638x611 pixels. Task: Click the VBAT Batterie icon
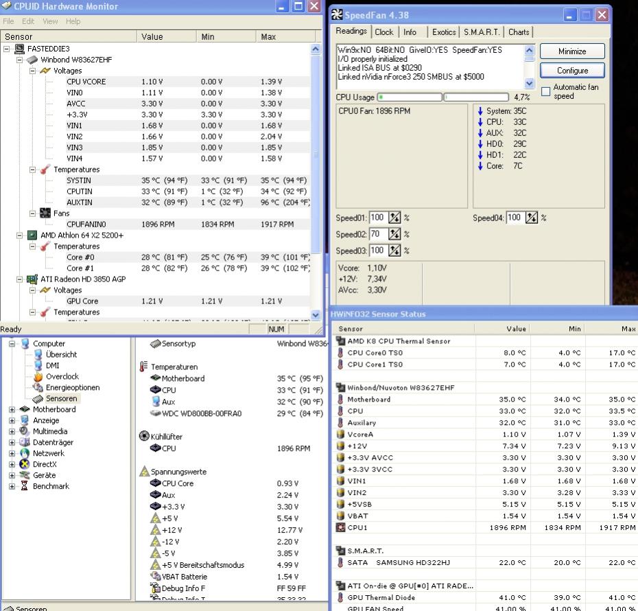point(156,577)
